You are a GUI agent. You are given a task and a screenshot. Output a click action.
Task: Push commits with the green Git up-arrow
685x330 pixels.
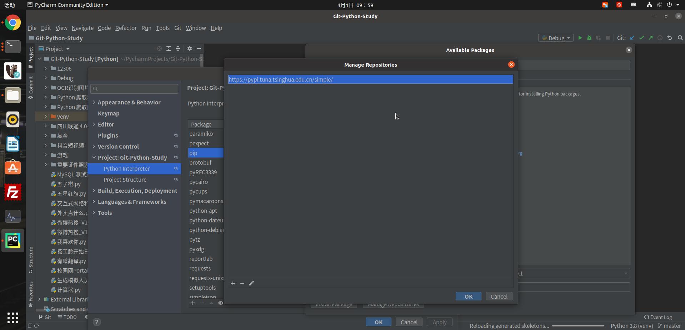coord(651,38)
